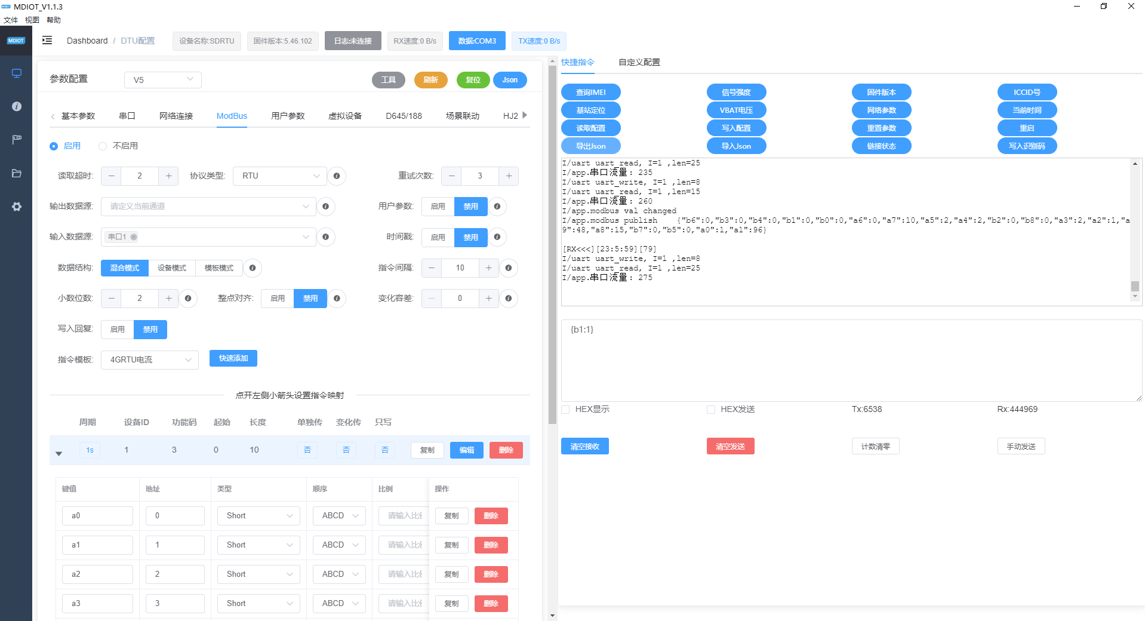Screen dimensions: 1145x621
Task: Open the 输出数据源 dropdown
Action: tap(208, 207)
